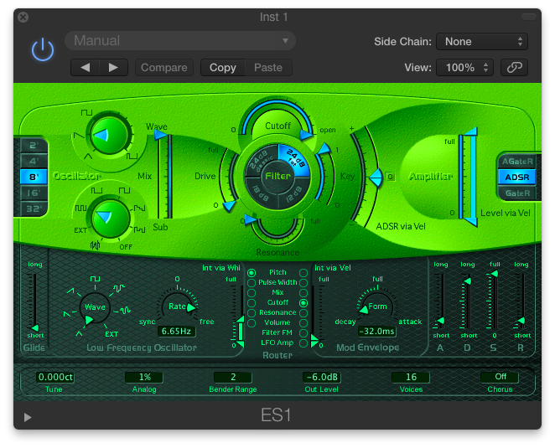
Task: Click the Resonance arc handle
Action: click(250, 219)
